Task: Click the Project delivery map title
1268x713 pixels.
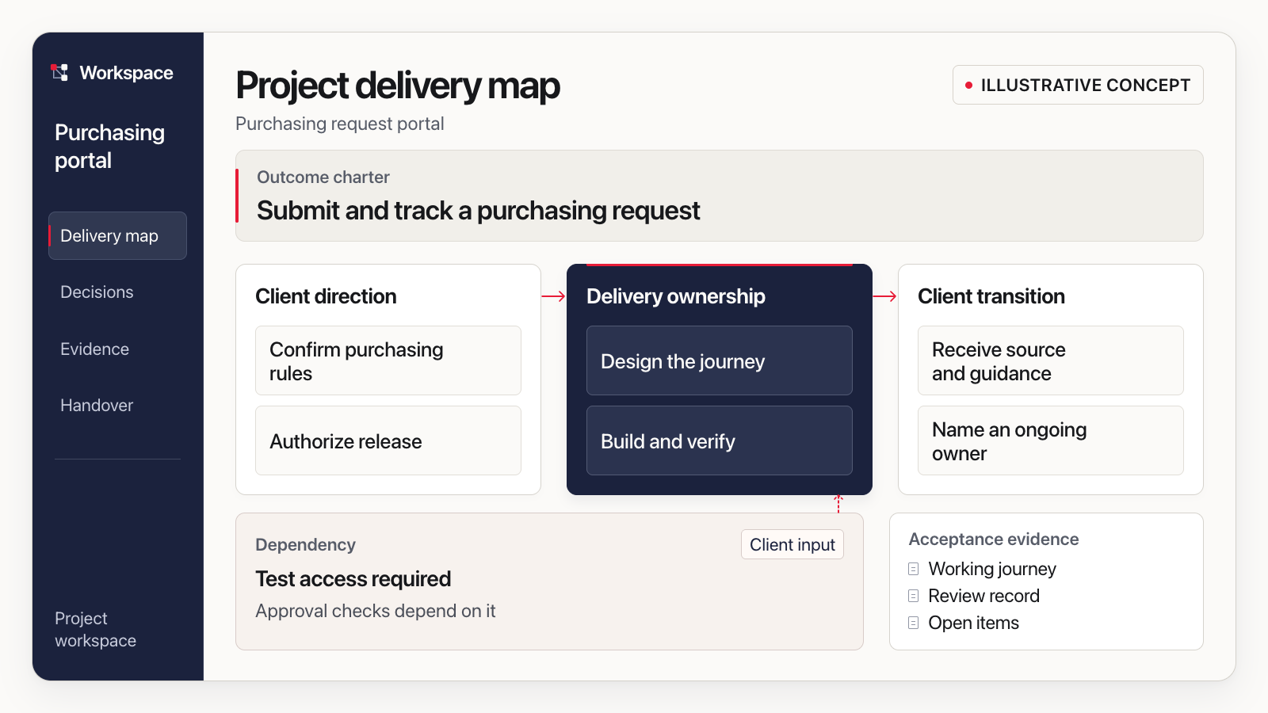Action: click(x=398, y=86)
